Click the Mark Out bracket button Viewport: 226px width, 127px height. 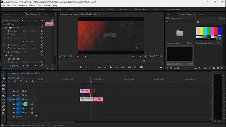(x=92, y=67)
